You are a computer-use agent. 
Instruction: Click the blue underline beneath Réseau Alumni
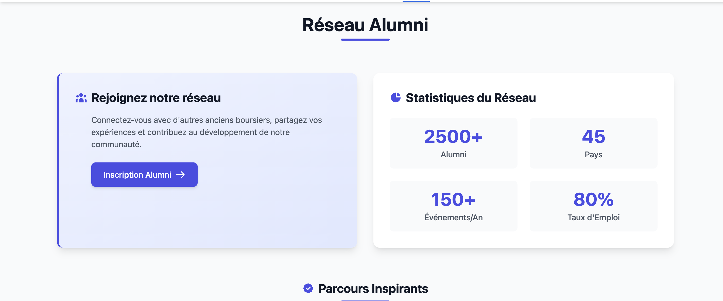point(365,40)
